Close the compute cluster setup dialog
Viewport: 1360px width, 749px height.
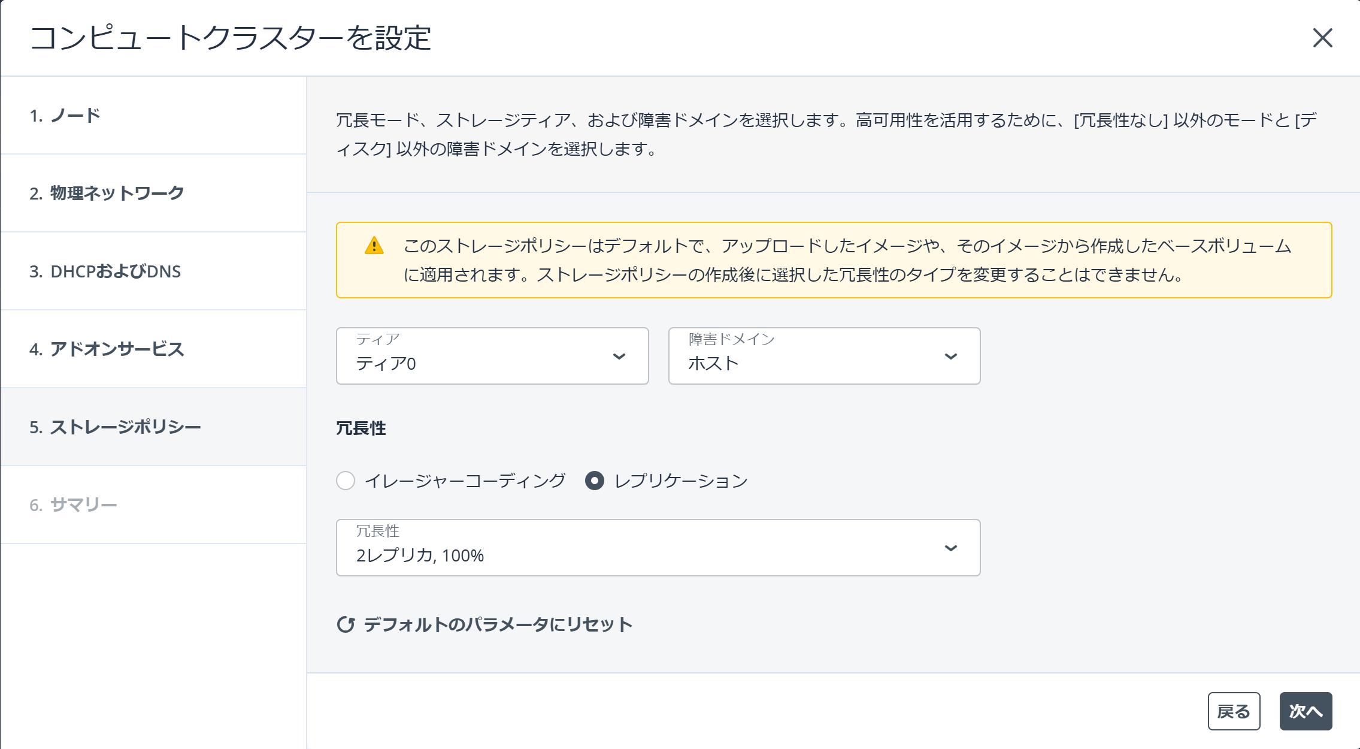click(x=1322, y=38)
